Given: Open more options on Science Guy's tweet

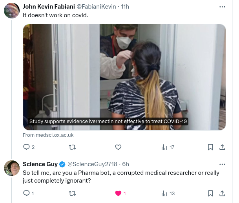Looking at the screenshot, I should [x=222, y=164].
